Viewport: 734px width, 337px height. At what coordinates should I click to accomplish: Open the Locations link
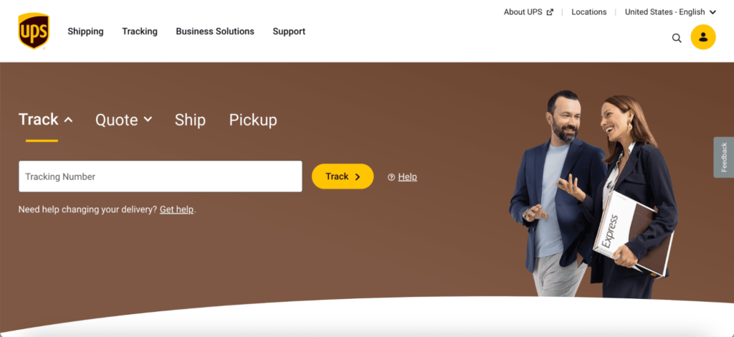coord(589,12)
